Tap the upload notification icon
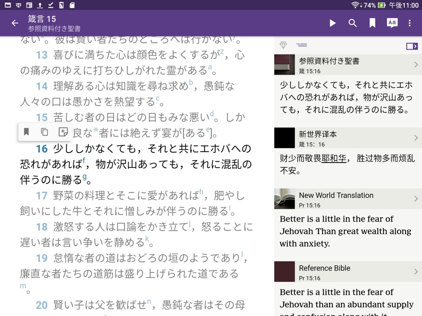422x316 pixels. tap(40, 5)
